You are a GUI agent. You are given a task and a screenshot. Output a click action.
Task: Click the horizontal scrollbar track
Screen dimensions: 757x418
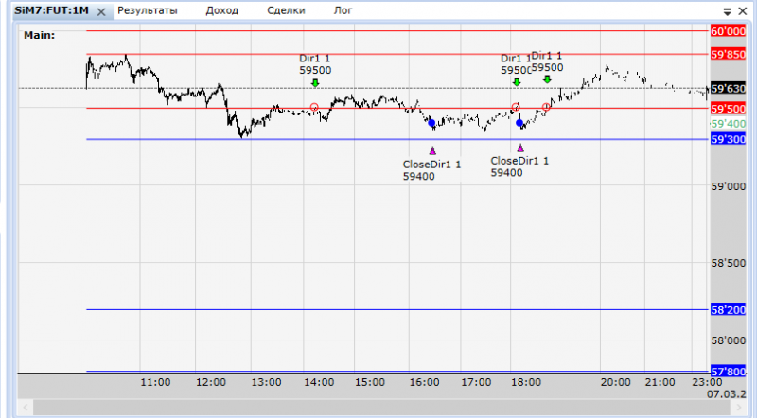coord(382,408)
